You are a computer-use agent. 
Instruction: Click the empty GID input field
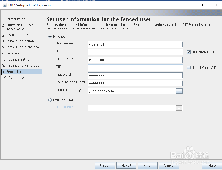point(135,67)
